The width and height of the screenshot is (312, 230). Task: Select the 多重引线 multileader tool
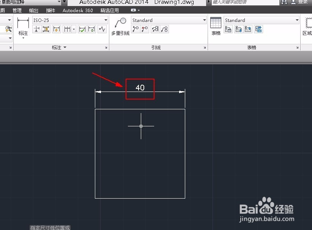tap(120, 26)
